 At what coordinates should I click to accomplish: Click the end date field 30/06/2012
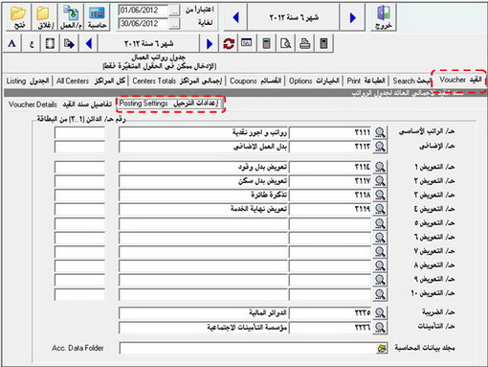point(143,24)
